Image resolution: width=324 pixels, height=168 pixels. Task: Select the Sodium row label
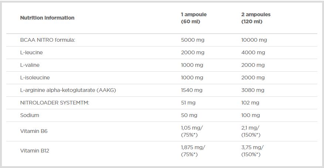[30, 115]
